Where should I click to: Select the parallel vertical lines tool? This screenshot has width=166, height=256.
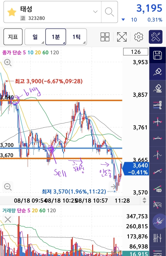pyautogui.click(x=157, y=238)
